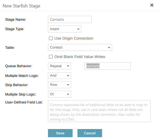Click the 'Skip Behavior:' label
This screenshot has height=140, width=158.
point(17,85)
